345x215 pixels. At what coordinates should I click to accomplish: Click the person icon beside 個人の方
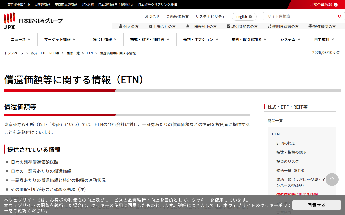121,26
